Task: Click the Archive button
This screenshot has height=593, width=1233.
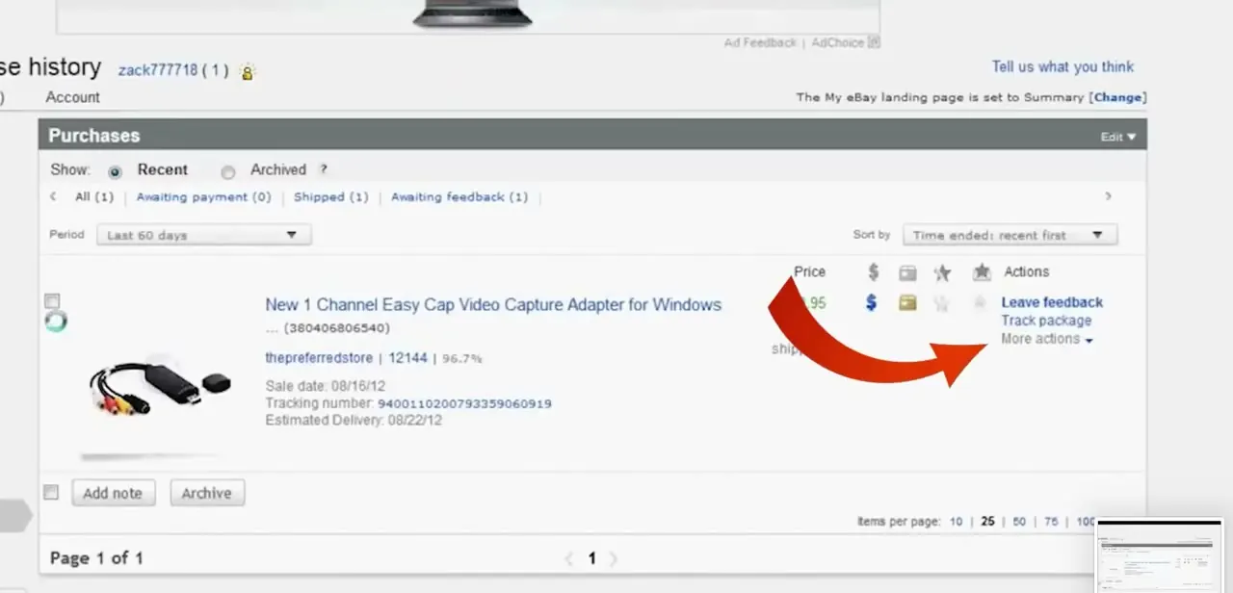Action: point(207,493)
